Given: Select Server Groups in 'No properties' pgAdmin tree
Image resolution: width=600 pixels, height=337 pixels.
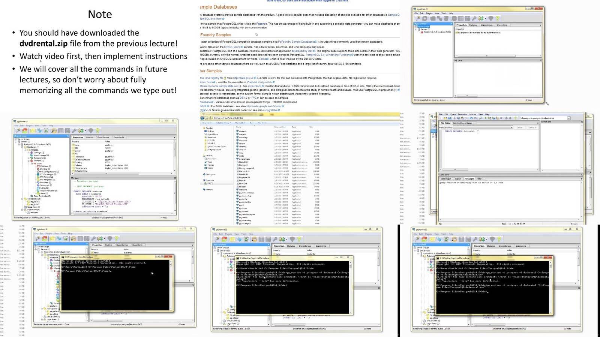Looking at the screenshot, I should (423, 27).
